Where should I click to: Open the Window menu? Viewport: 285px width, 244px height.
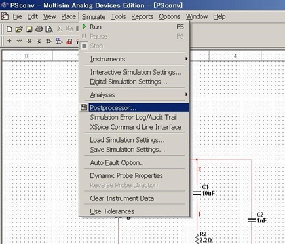point(197,16)
